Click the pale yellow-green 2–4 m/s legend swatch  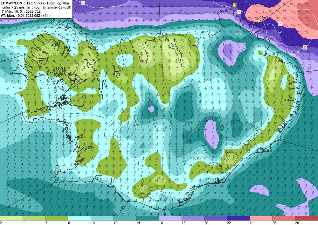[11, 218]
